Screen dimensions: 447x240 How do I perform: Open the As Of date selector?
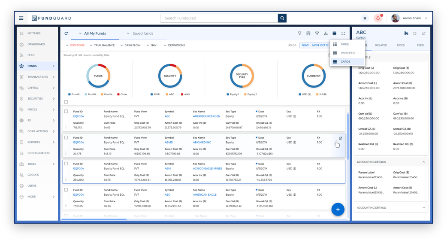[x=315, y=46]
